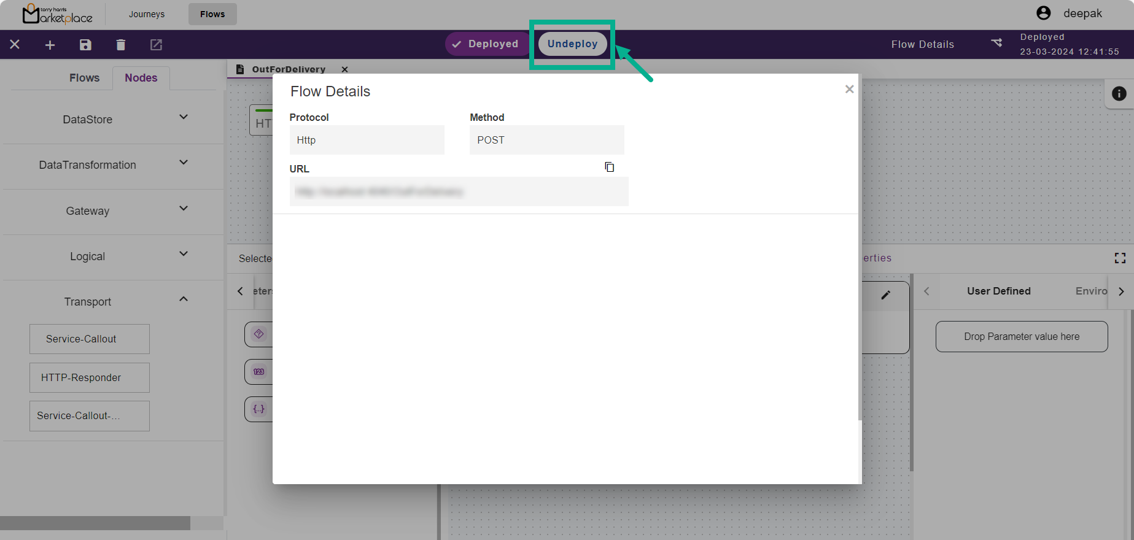The width and height of the screenshot is (1134, 540).
Task: Open the Journeys menu item
Action: pyautogui.click(x=147, y=14)
